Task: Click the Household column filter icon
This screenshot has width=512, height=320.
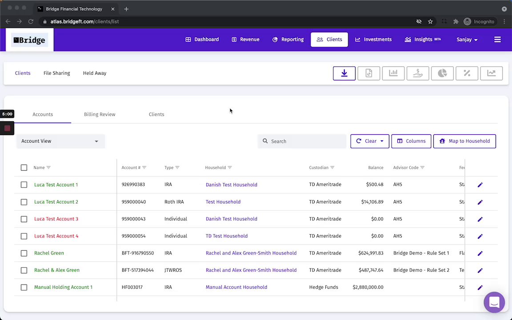Action: [229, 168]
